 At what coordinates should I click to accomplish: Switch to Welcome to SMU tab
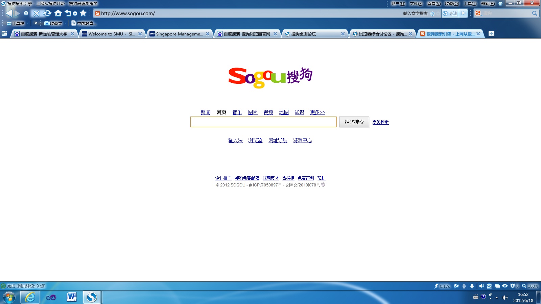[x=112, y=34]
